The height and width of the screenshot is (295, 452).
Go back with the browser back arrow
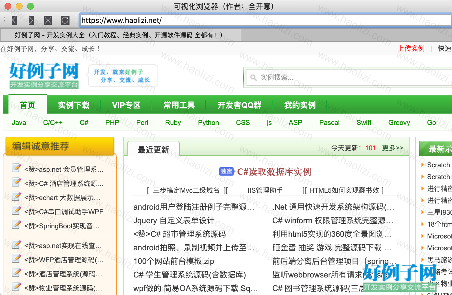coord(14,20)
